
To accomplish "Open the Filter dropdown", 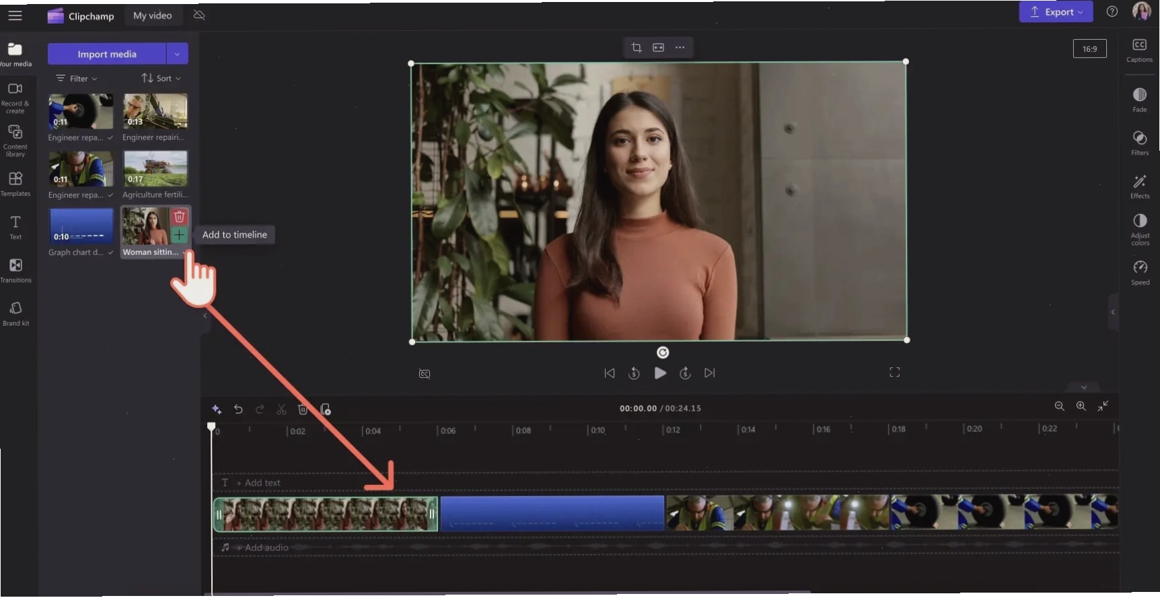I will point(76,79).
